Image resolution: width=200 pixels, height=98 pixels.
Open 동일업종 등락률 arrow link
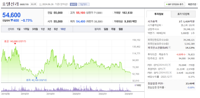[x=157, y=88]
